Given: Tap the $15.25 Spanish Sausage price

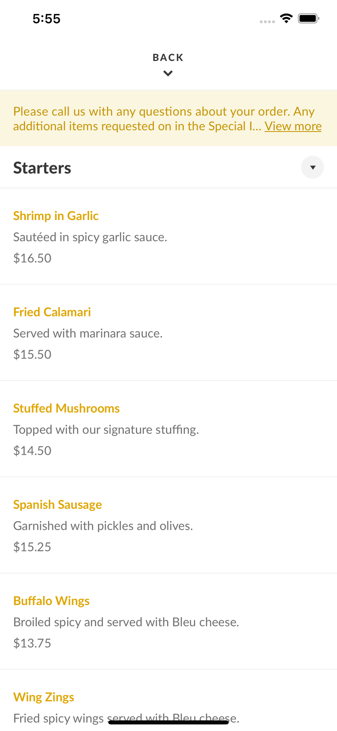Looking at the screenshot, I should (x=32, y=547).
